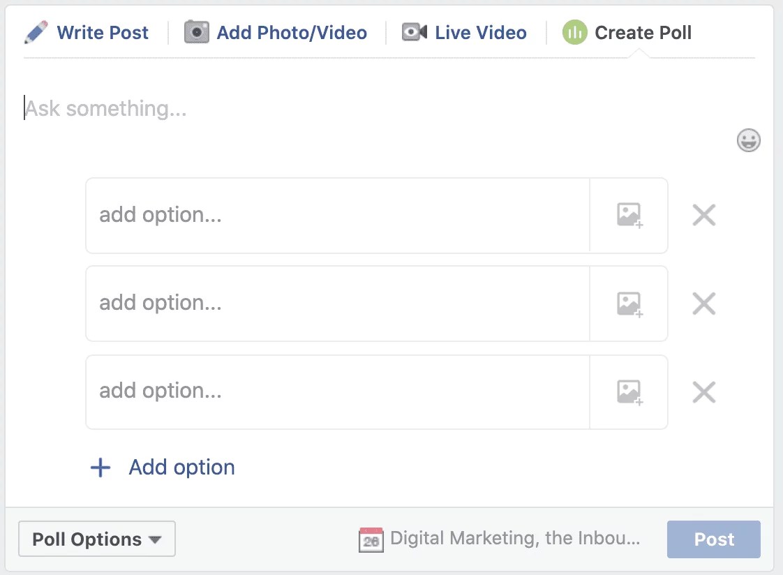Image resolution: width=783 pixels, height=575 pixels.
Task: Open the Poll Options dropdown
Action: point(96,538)
